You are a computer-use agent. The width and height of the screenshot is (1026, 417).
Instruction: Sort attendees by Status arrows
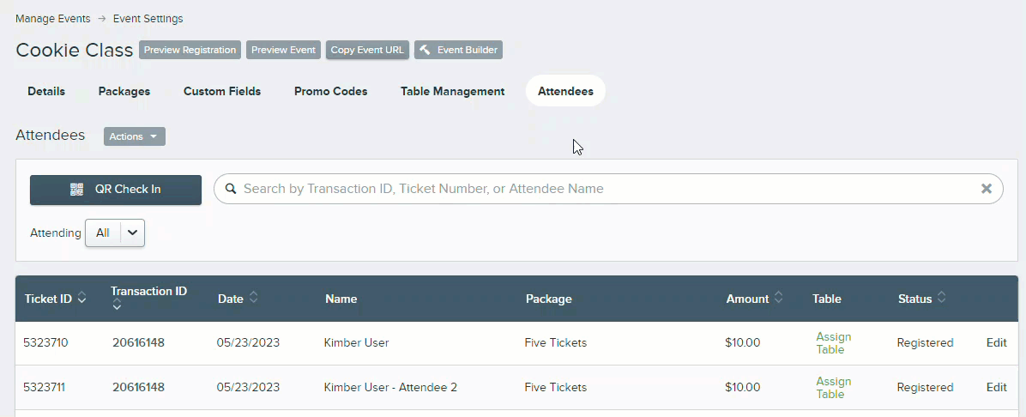(941, 298)
